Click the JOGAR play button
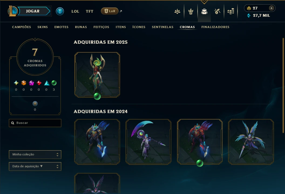 [x=33, y=11]
